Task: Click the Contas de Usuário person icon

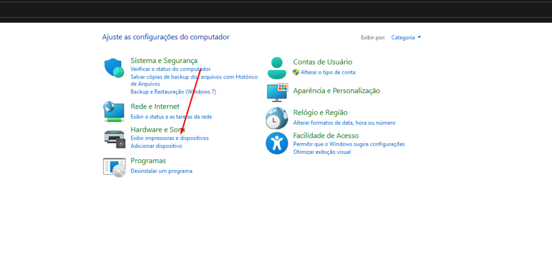Action: click(277, 68)
